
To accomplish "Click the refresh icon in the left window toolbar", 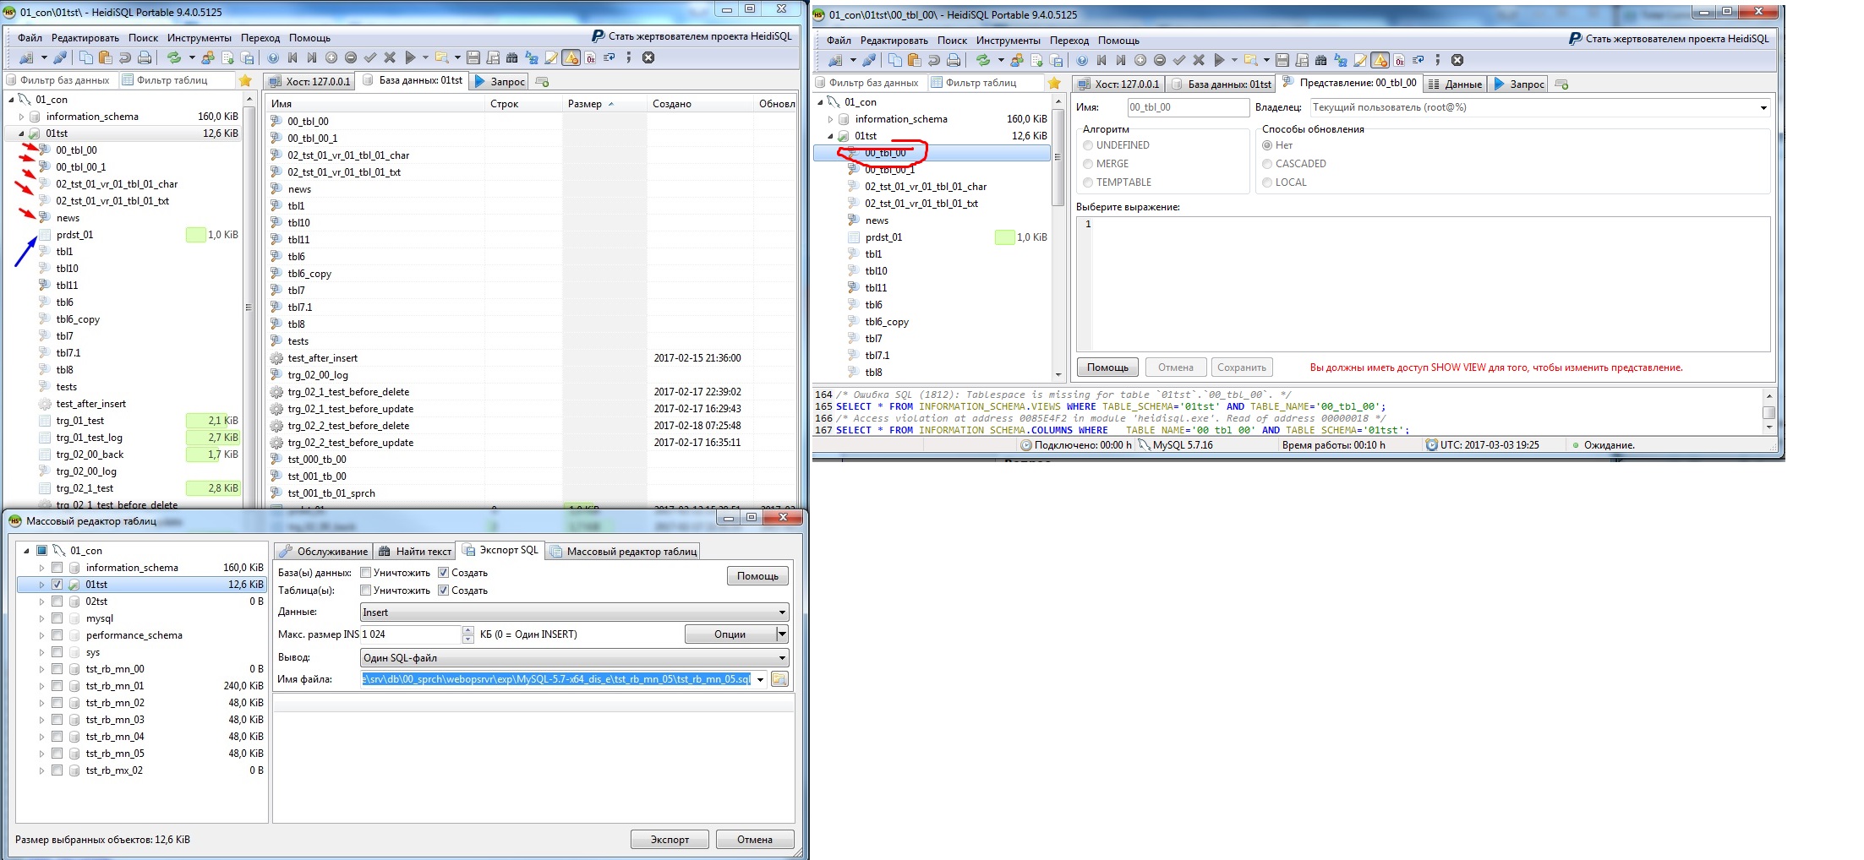I will pyautogui.click(x=173, y=57).
